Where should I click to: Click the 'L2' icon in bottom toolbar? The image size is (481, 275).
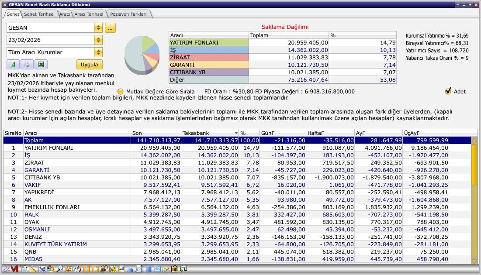157,269
